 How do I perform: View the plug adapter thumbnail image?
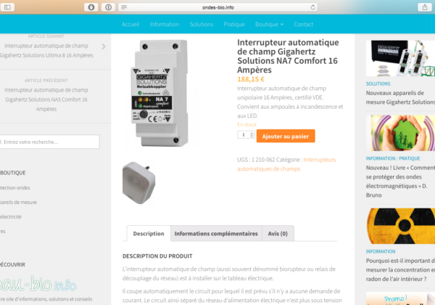tap(138, 183)
